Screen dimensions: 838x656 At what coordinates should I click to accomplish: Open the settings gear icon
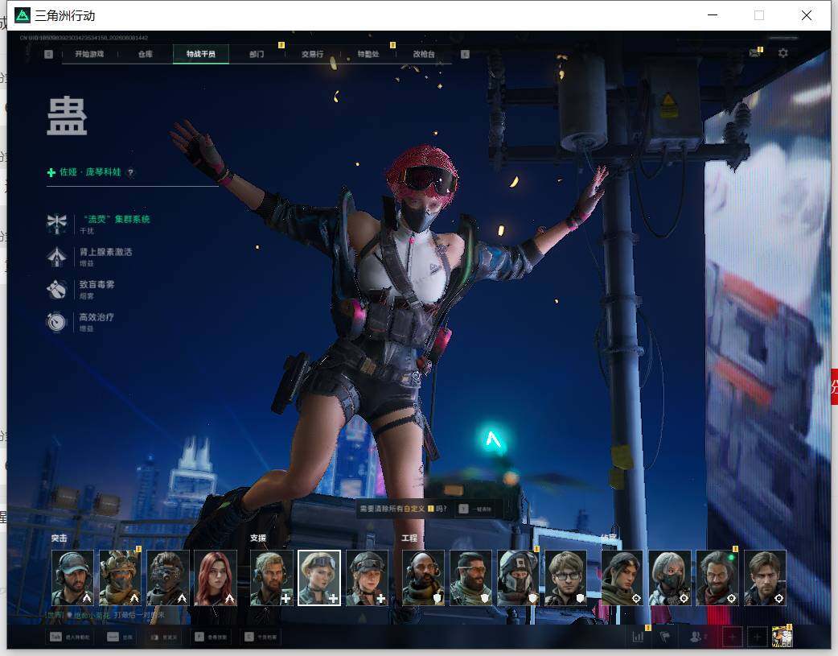(783, 53)
